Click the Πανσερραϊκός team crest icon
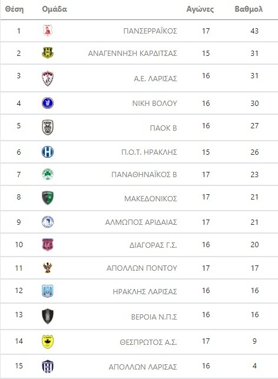 tap(48, 31)
